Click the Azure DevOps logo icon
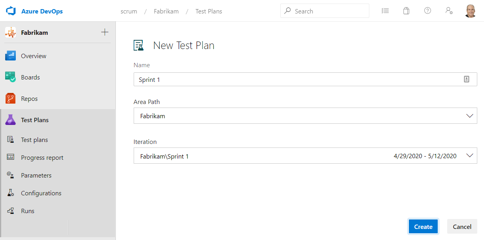This screenshot has width=484, height=240. point(10,11)
